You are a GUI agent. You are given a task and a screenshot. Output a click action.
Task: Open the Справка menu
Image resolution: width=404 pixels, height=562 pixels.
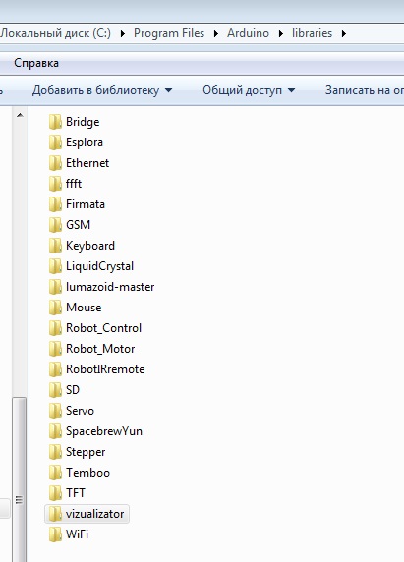point(36,63)
